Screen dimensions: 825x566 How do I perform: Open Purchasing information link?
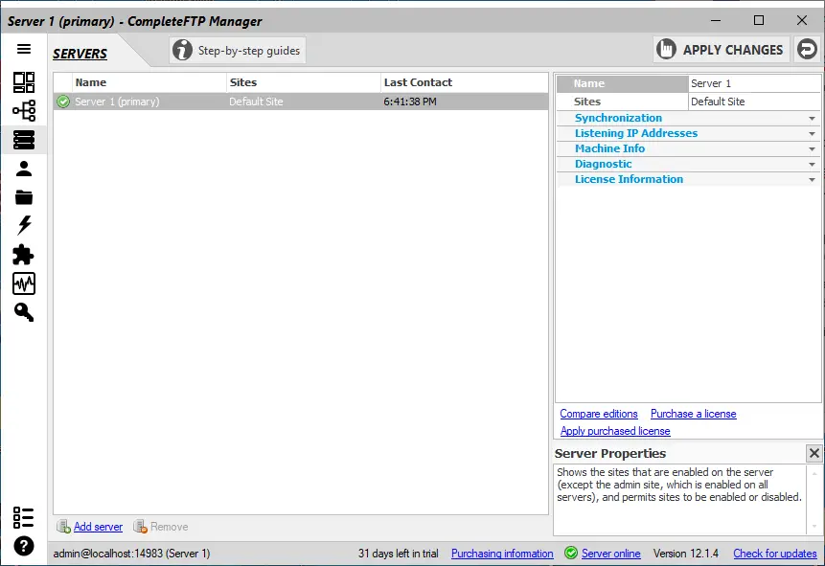[502, 554]
